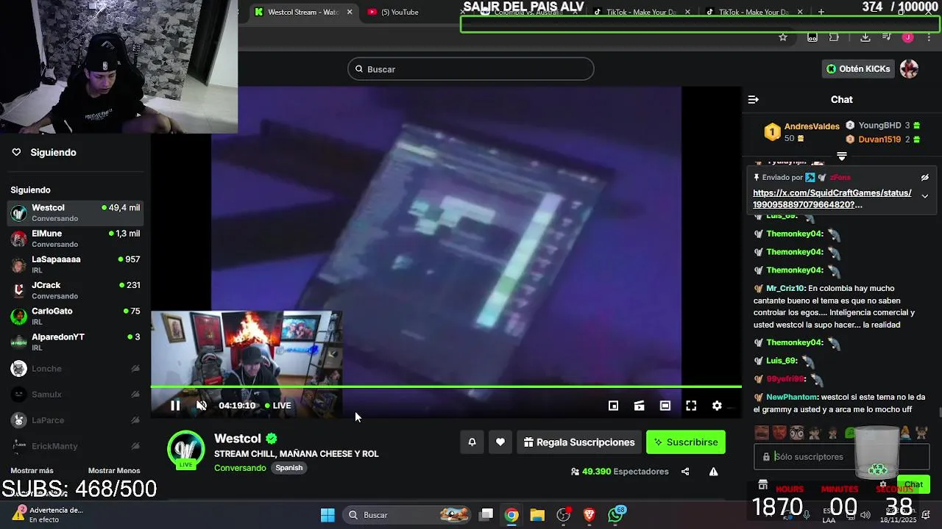This screenshot has width=942, height=529.
Task: Open the shop icon below chat input
Action: click(762, 485)
